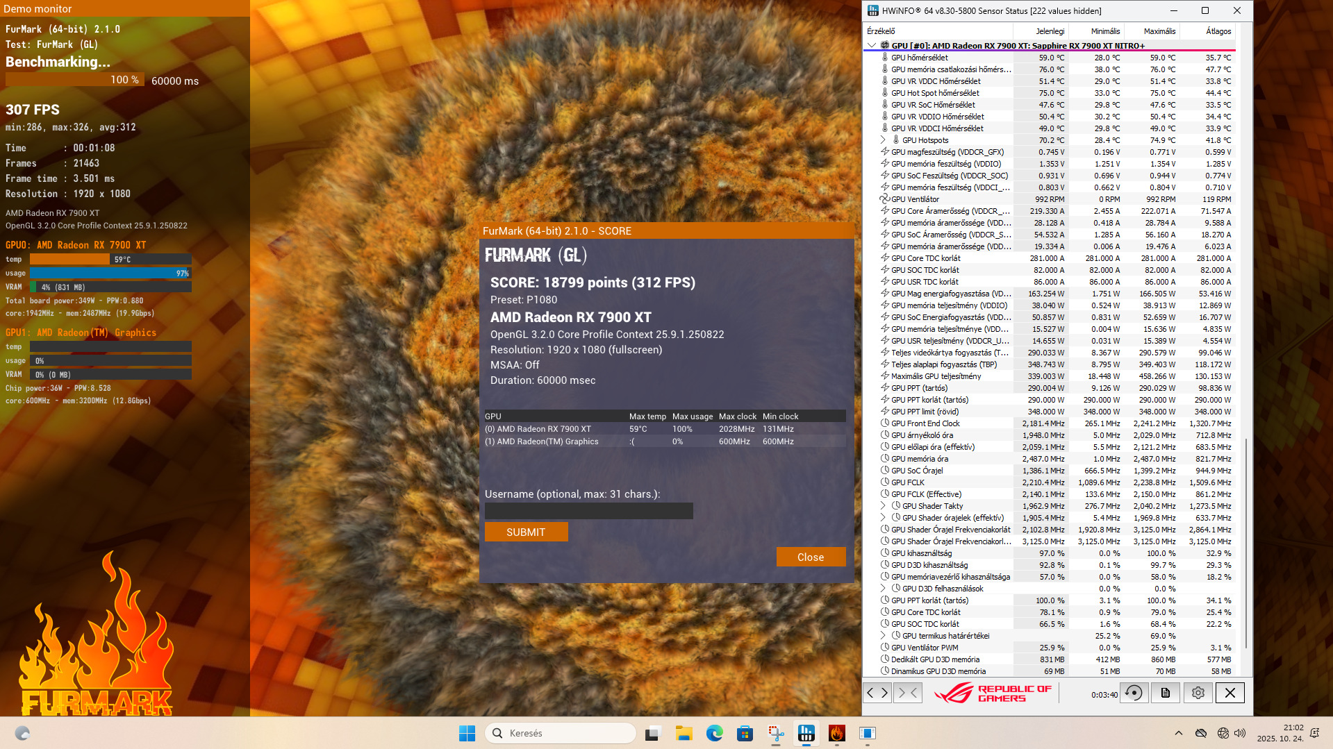Open the notification center bell icon
The image size is (1333, 749).
click(x=1314, y=733)
